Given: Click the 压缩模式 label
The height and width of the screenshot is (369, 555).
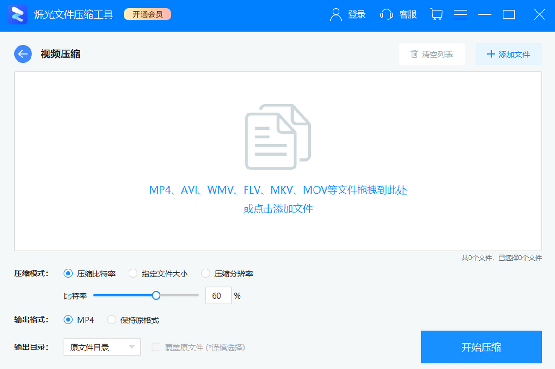Looking at the screenshot, I should tap(31, 274).
